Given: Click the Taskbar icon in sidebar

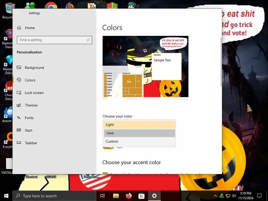Looking at the screenshot, I should point(19,143).
